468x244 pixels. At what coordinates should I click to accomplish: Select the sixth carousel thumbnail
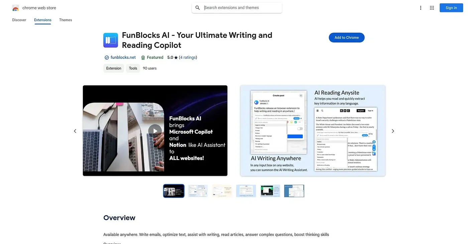(x=294, y=191)
